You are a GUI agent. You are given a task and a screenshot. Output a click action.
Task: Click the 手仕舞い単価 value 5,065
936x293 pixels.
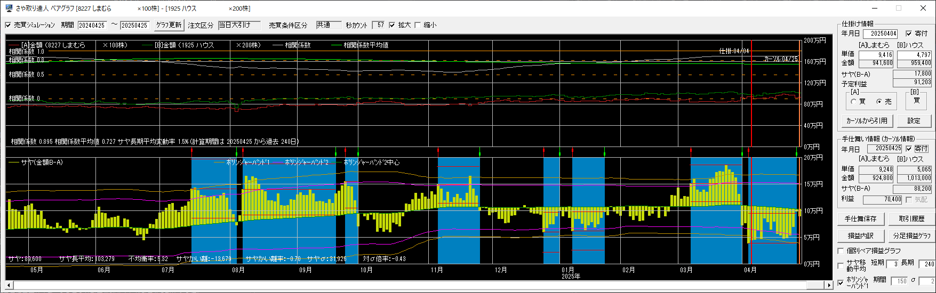pos(915,169)
